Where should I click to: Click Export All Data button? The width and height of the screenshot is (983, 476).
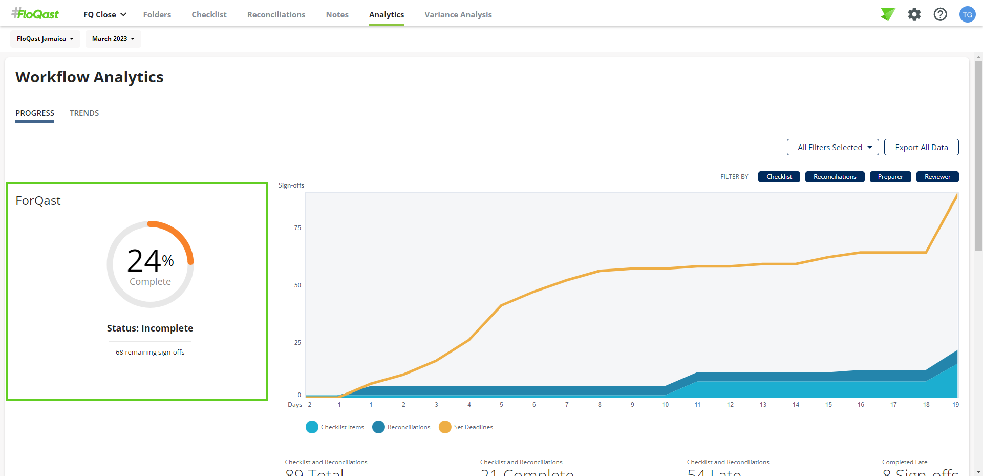coord(922,147)
